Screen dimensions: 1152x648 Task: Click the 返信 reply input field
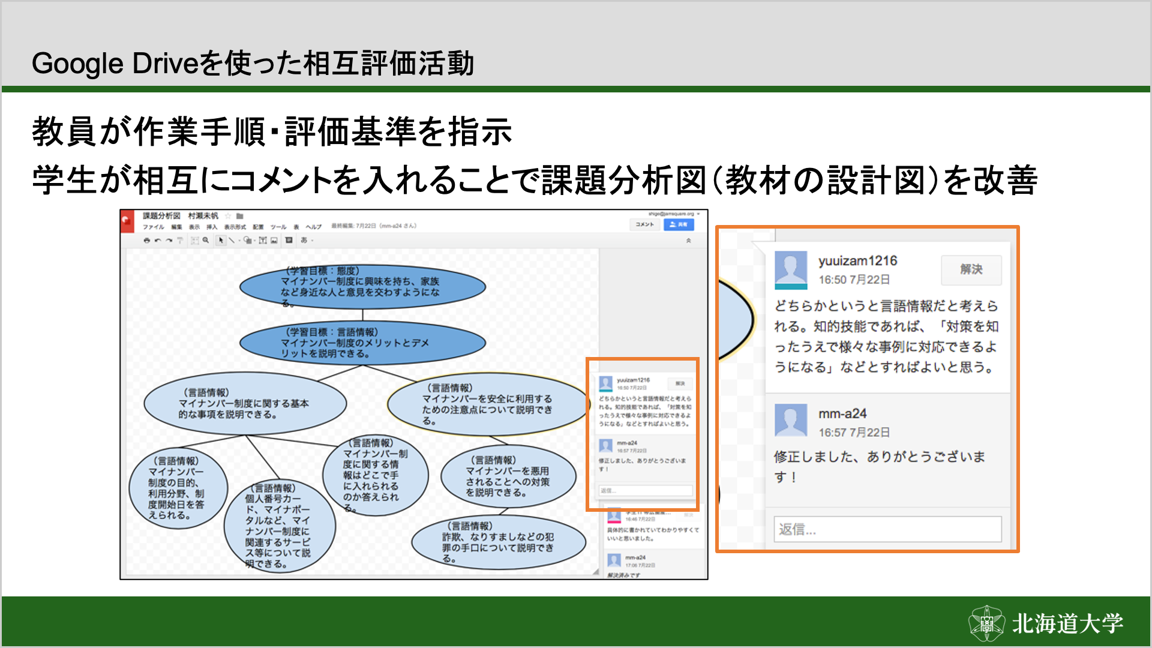pyautogui.click(x=887, y=529)
